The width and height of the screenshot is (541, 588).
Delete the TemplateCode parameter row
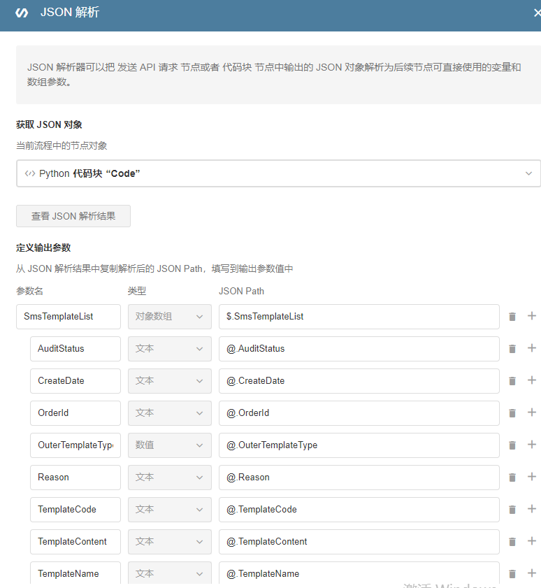click(512, 510)
